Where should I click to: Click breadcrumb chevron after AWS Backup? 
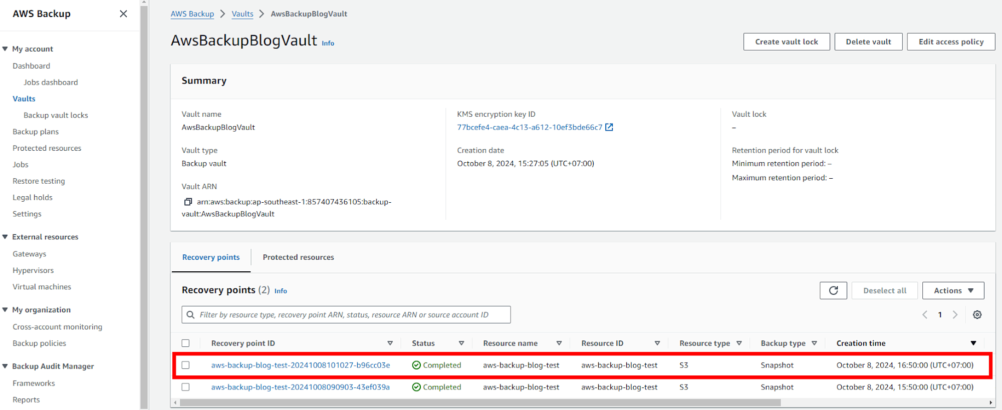(x=222, y=14)
